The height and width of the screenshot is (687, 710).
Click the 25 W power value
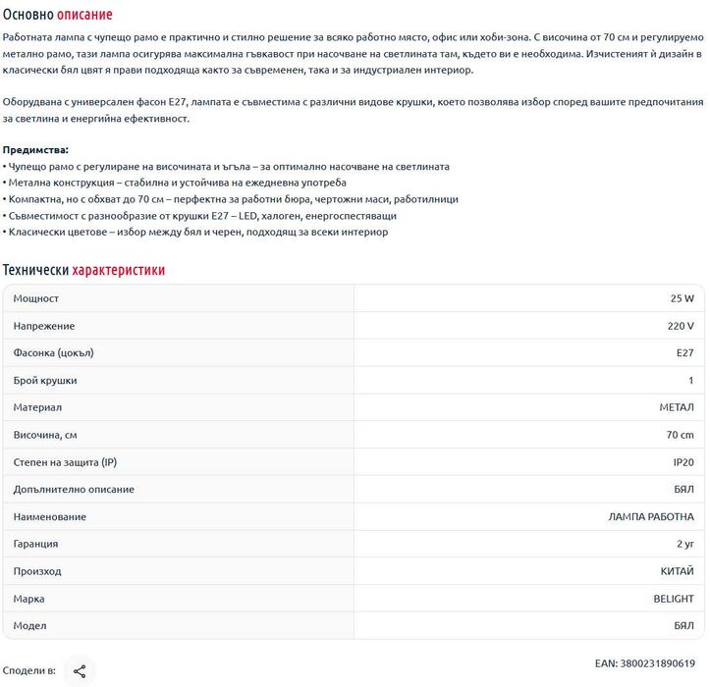click(x=682, y=298)
